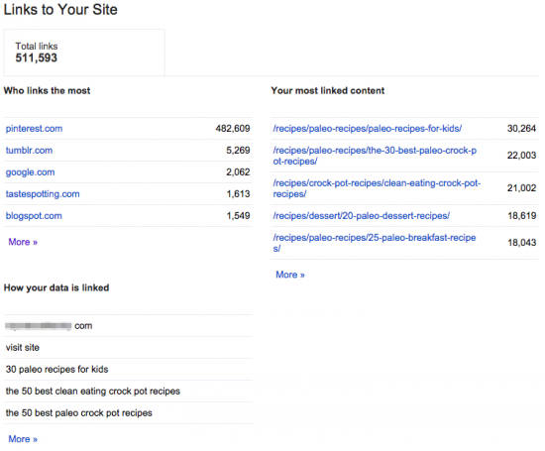Screen dimensions: 545x451
Task: Click the 'Your most linked content' heading
Action: coord(328,91)
